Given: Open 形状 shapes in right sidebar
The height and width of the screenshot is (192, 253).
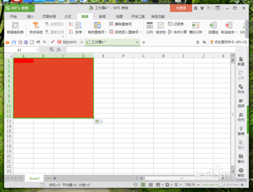Looking at the screenshot, I should click(241, 89).
